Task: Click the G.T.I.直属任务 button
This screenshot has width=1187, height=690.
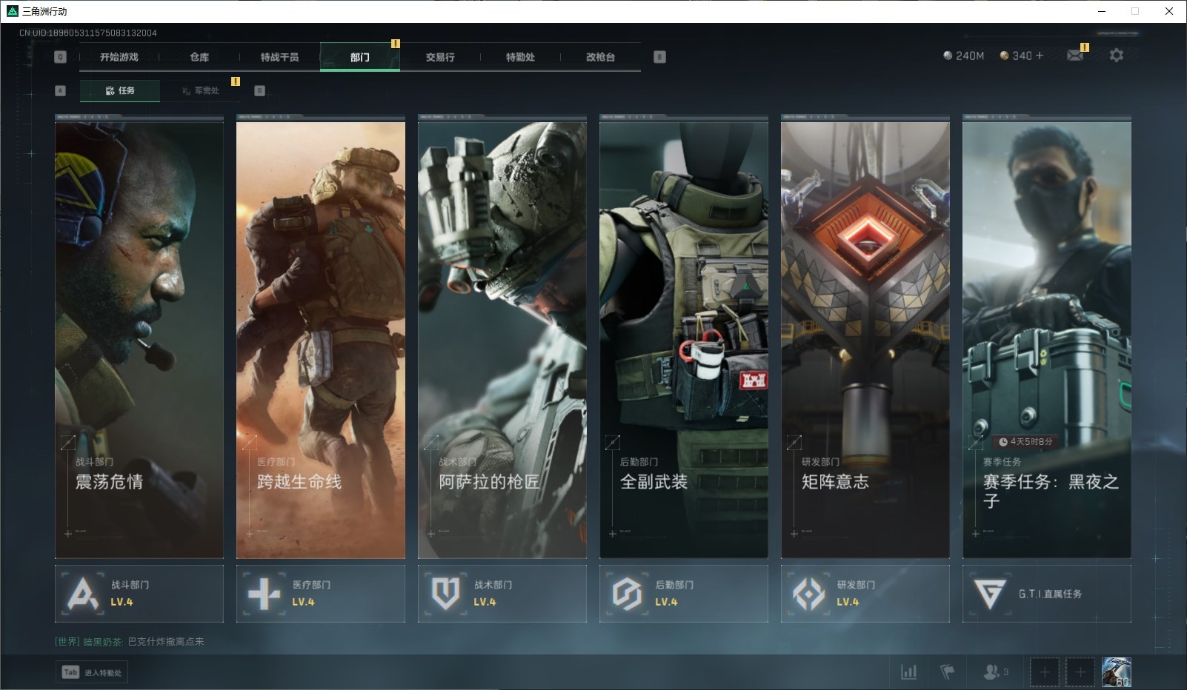Action: [1047, 594]
